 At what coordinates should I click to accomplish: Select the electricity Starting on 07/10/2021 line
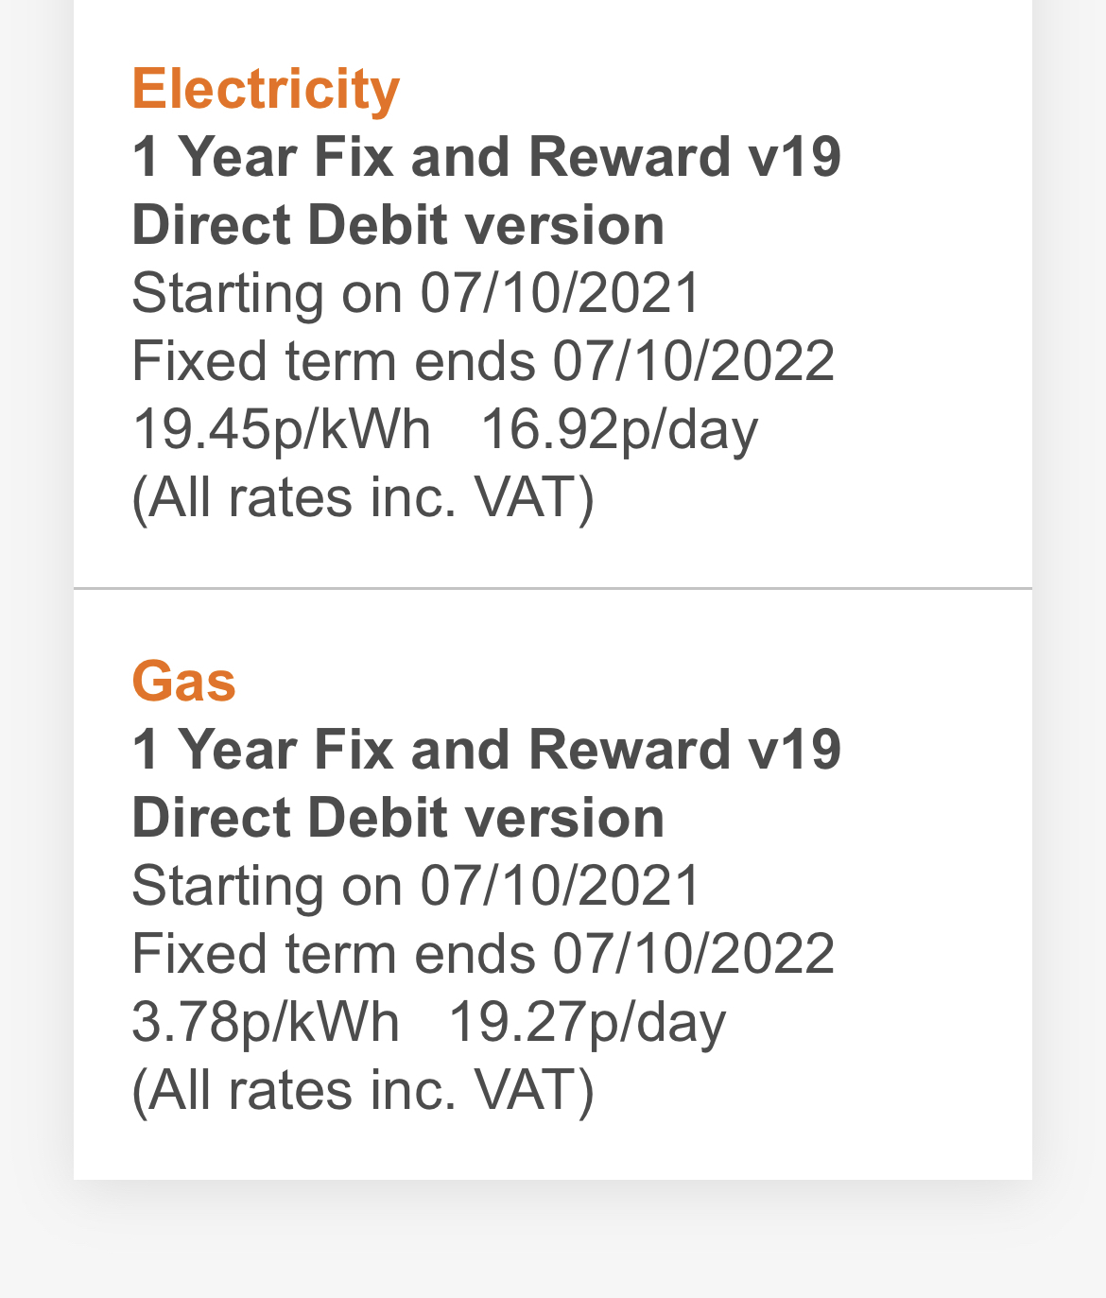coord(415,293)
